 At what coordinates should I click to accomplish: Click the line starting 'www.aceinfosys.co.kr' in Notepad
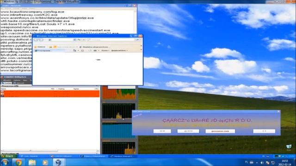point(47,18)
